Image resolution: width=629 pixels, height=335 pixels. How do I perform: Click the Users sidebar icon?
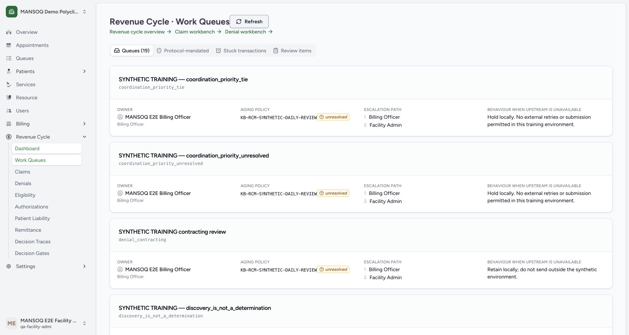pyautogui.click(x=9, y=111)
